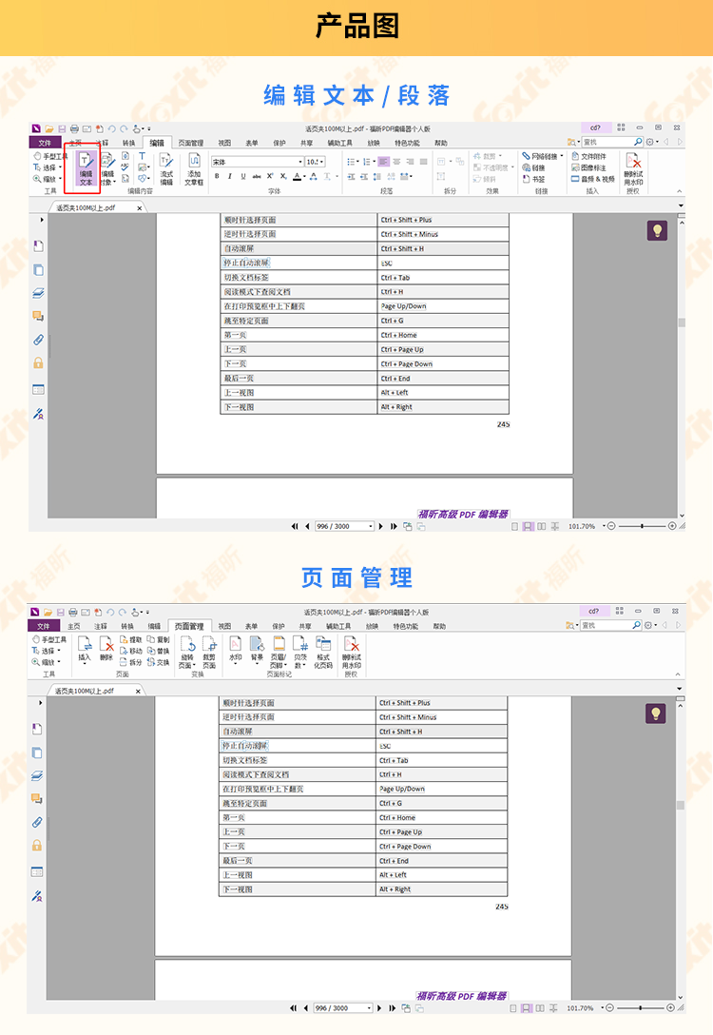Toggle left-align paragraph in upper ribbon

[383, 162]
